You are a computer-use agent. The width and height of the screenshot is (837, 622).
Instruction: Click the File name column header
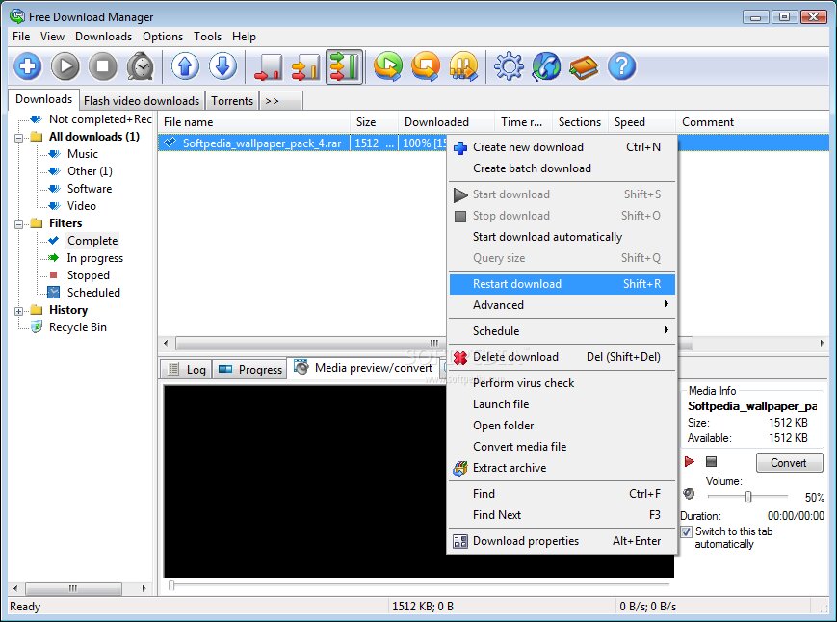click(x=254, y=122)
